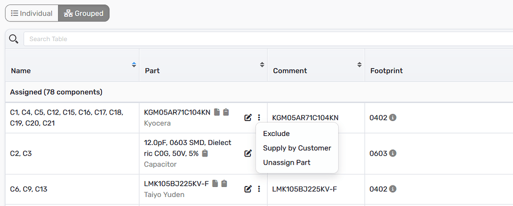This screenshot has height=206, width=513.
Task: Select Supply by Customer menu option
Action: [297, 148]
